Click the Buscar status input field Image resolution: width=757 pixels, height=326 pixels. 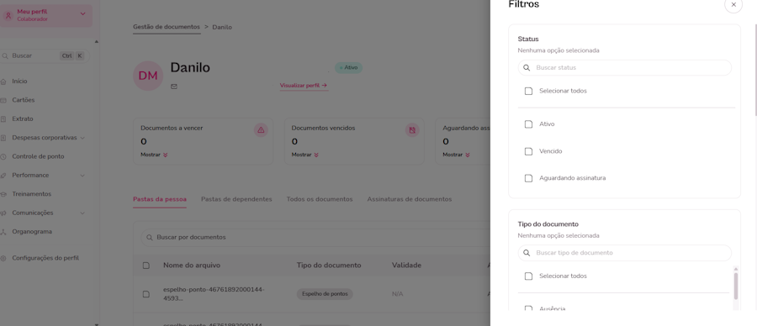[x=625, y=68]
